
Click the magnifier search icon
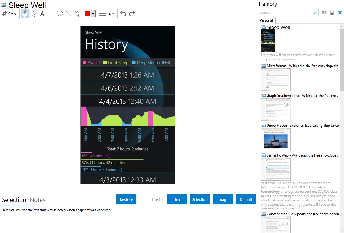pos(315,12)
